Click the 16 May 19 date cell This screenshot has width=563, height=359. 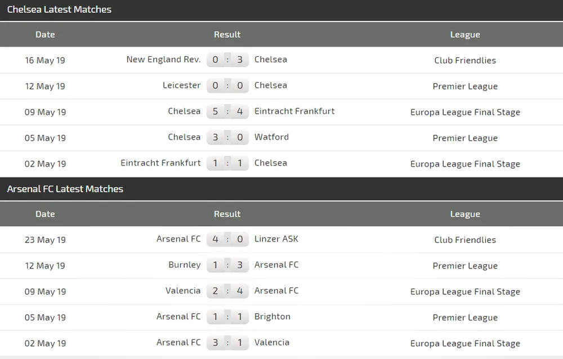tap(45, 60)
